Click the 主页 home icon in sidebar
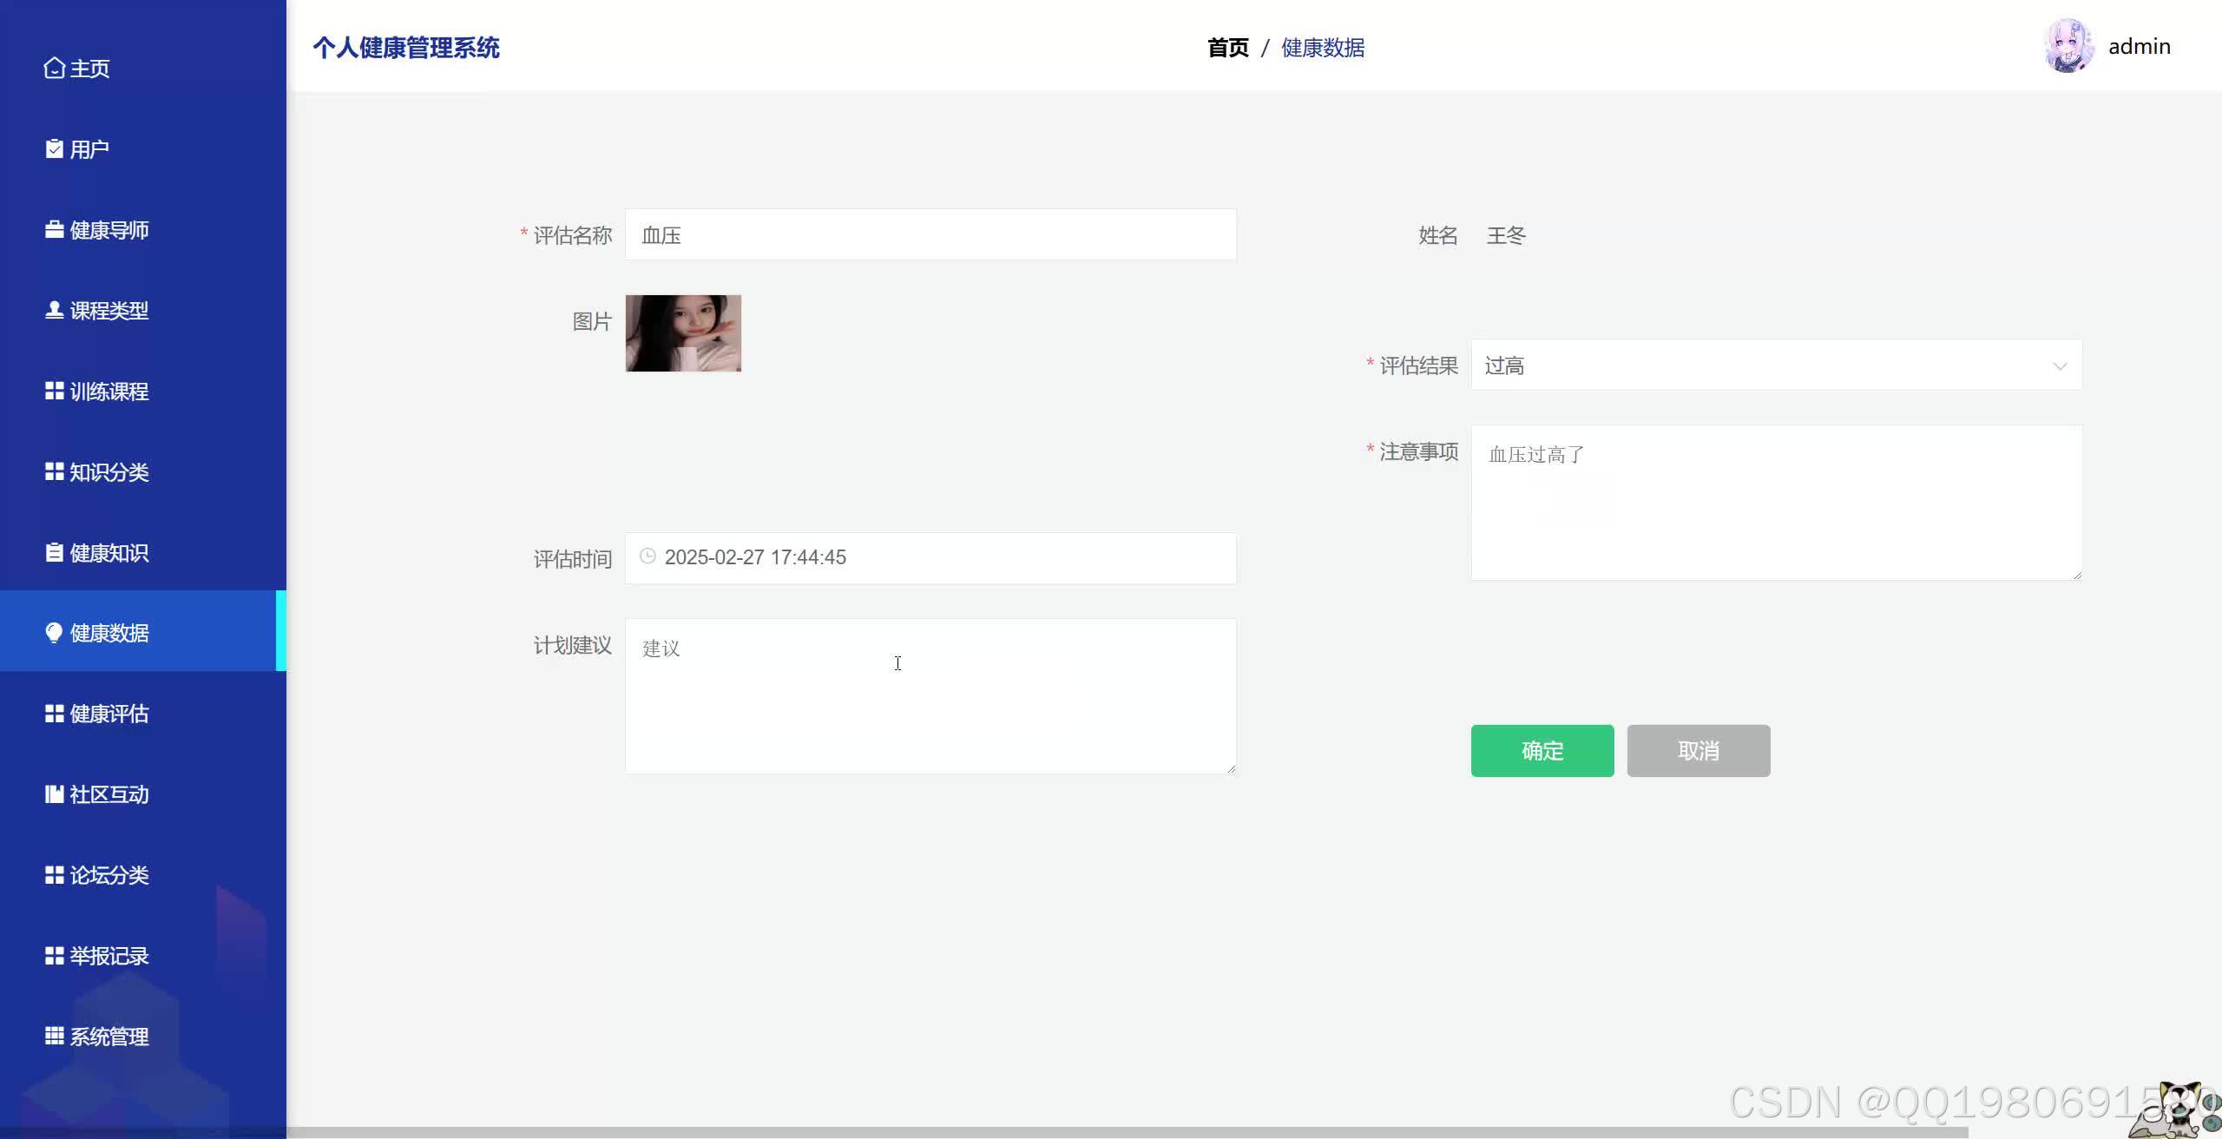This screenshot has height=1139, width=2222. (x=54, y=67)
